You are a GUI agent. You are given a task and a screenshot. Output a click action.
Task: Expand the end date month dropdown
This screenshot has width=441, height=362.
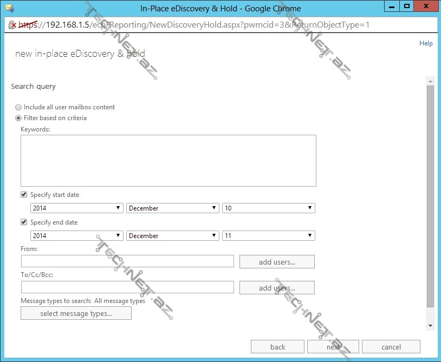pyautogui.click(x=172, y=236)
